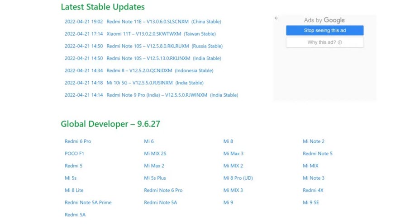This screenshot has width=405, height=224.
Task: Click the Mi 8 device link
Action: click(228, 141)
